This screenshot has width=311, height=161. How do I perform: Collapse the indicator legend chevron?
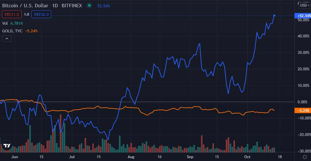click(7, 39)
